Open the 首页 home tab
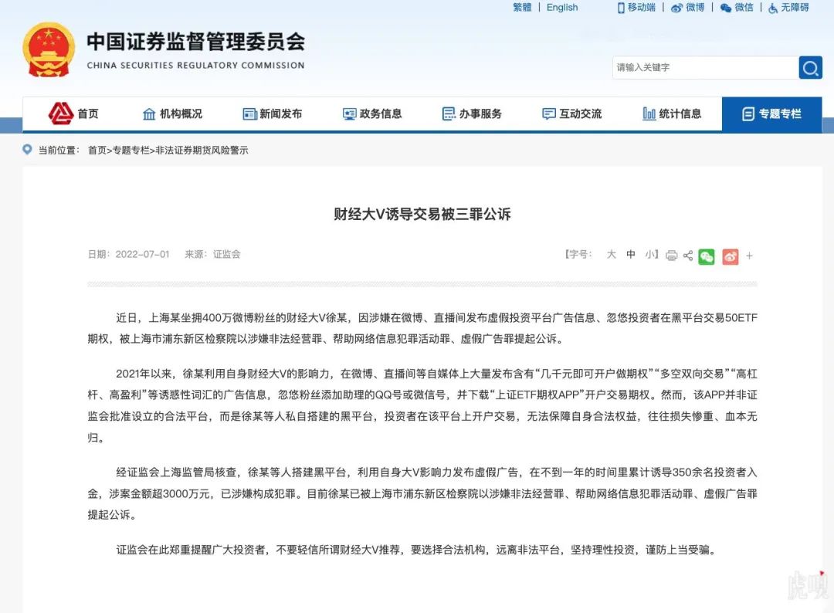 tap(74, 114)
